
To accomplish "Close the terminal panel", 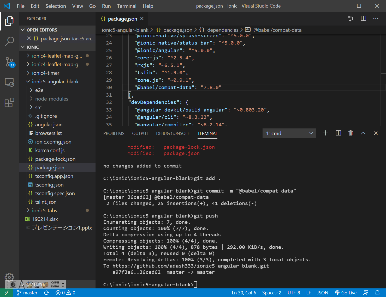I will click(376, 133).
